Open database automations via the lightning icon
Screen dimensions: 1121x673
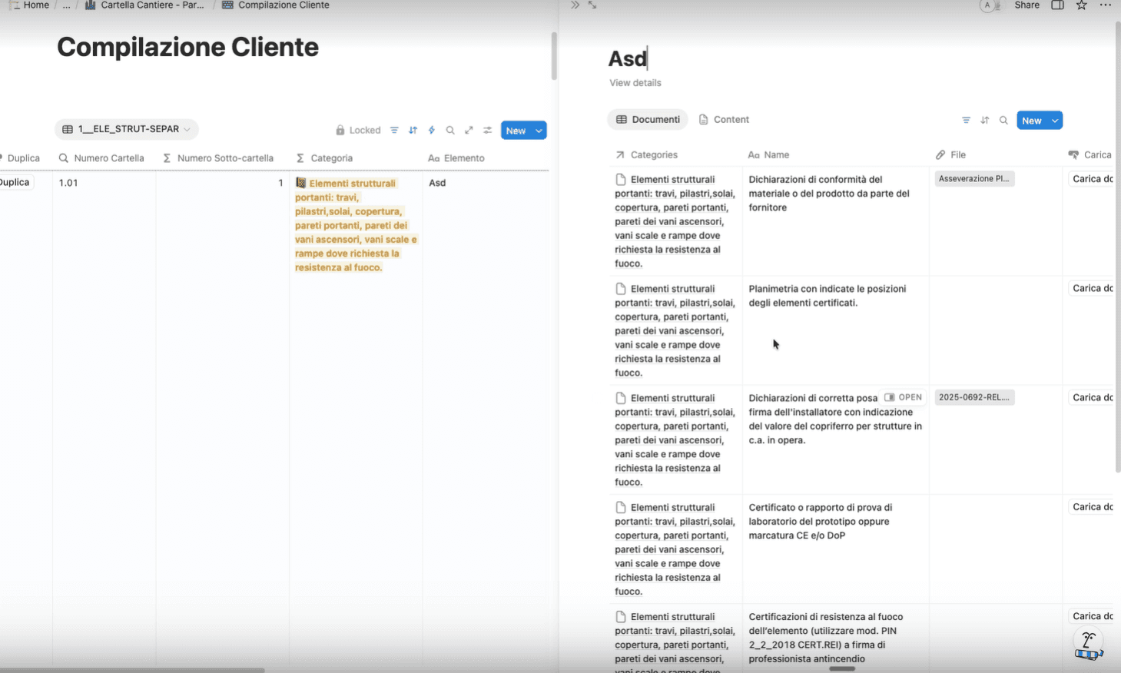(x=431, y=130)
